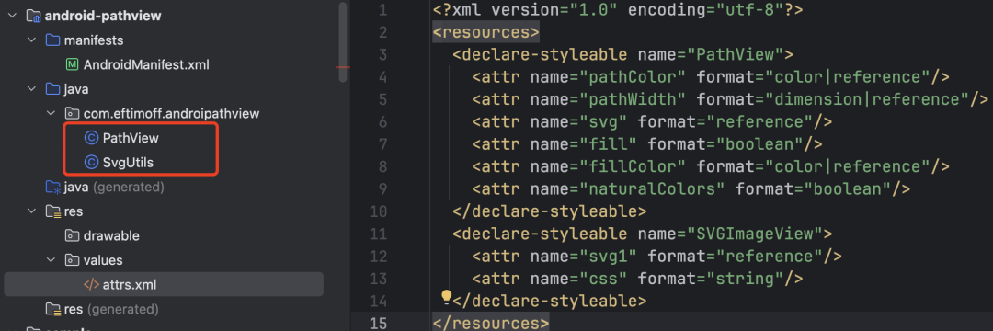993x331 pixels.
Task: Click the java source folder icon
Action: 52,89
